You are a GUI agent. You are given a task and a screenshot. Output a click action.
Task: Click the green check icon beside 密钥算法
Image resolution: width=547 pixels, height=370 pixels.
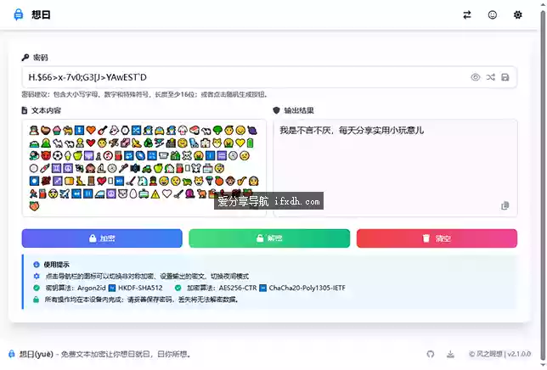click(x=37, y=288)
